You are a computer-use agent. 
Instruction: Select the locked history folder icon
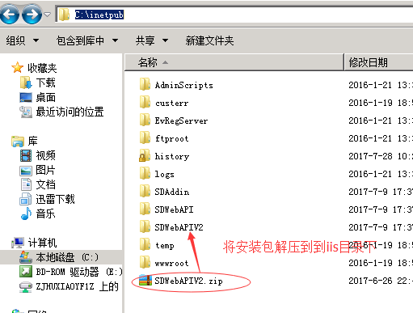[145, 155]
